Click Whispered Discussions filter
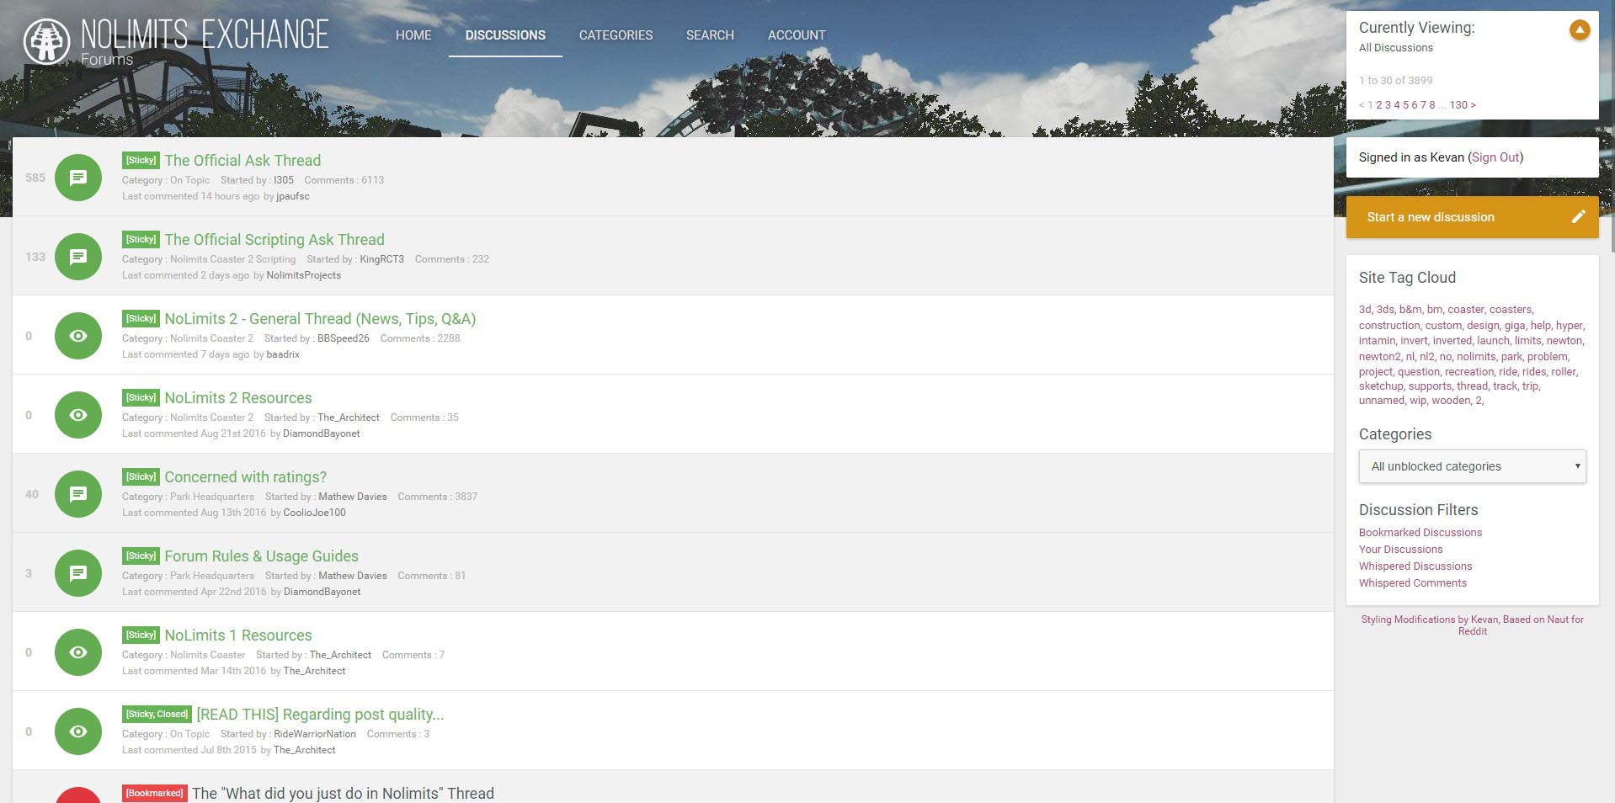 1415,566
